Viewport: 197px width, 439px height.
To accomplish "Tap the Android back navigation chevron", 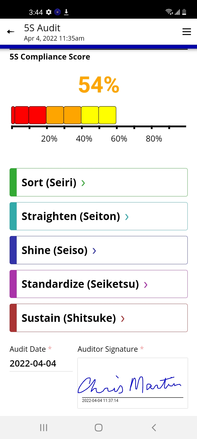I will point(154,427).
